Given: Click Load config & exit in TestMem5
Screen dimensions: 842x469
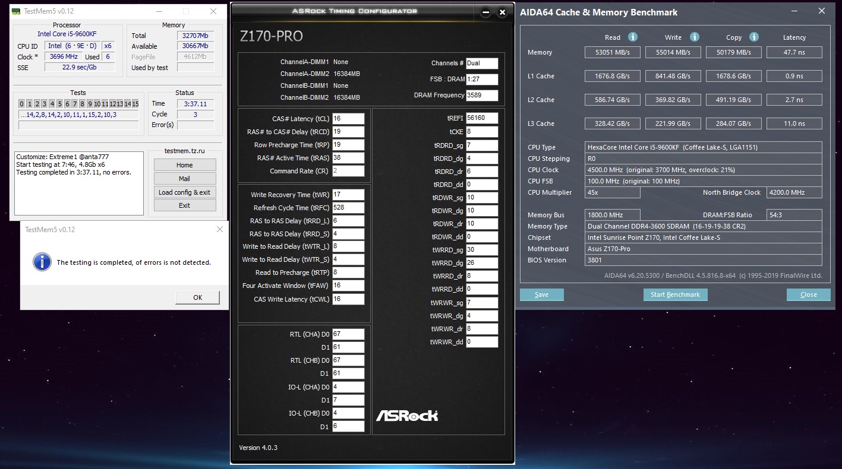Looking at the screenshot, I should click(184, 192).
